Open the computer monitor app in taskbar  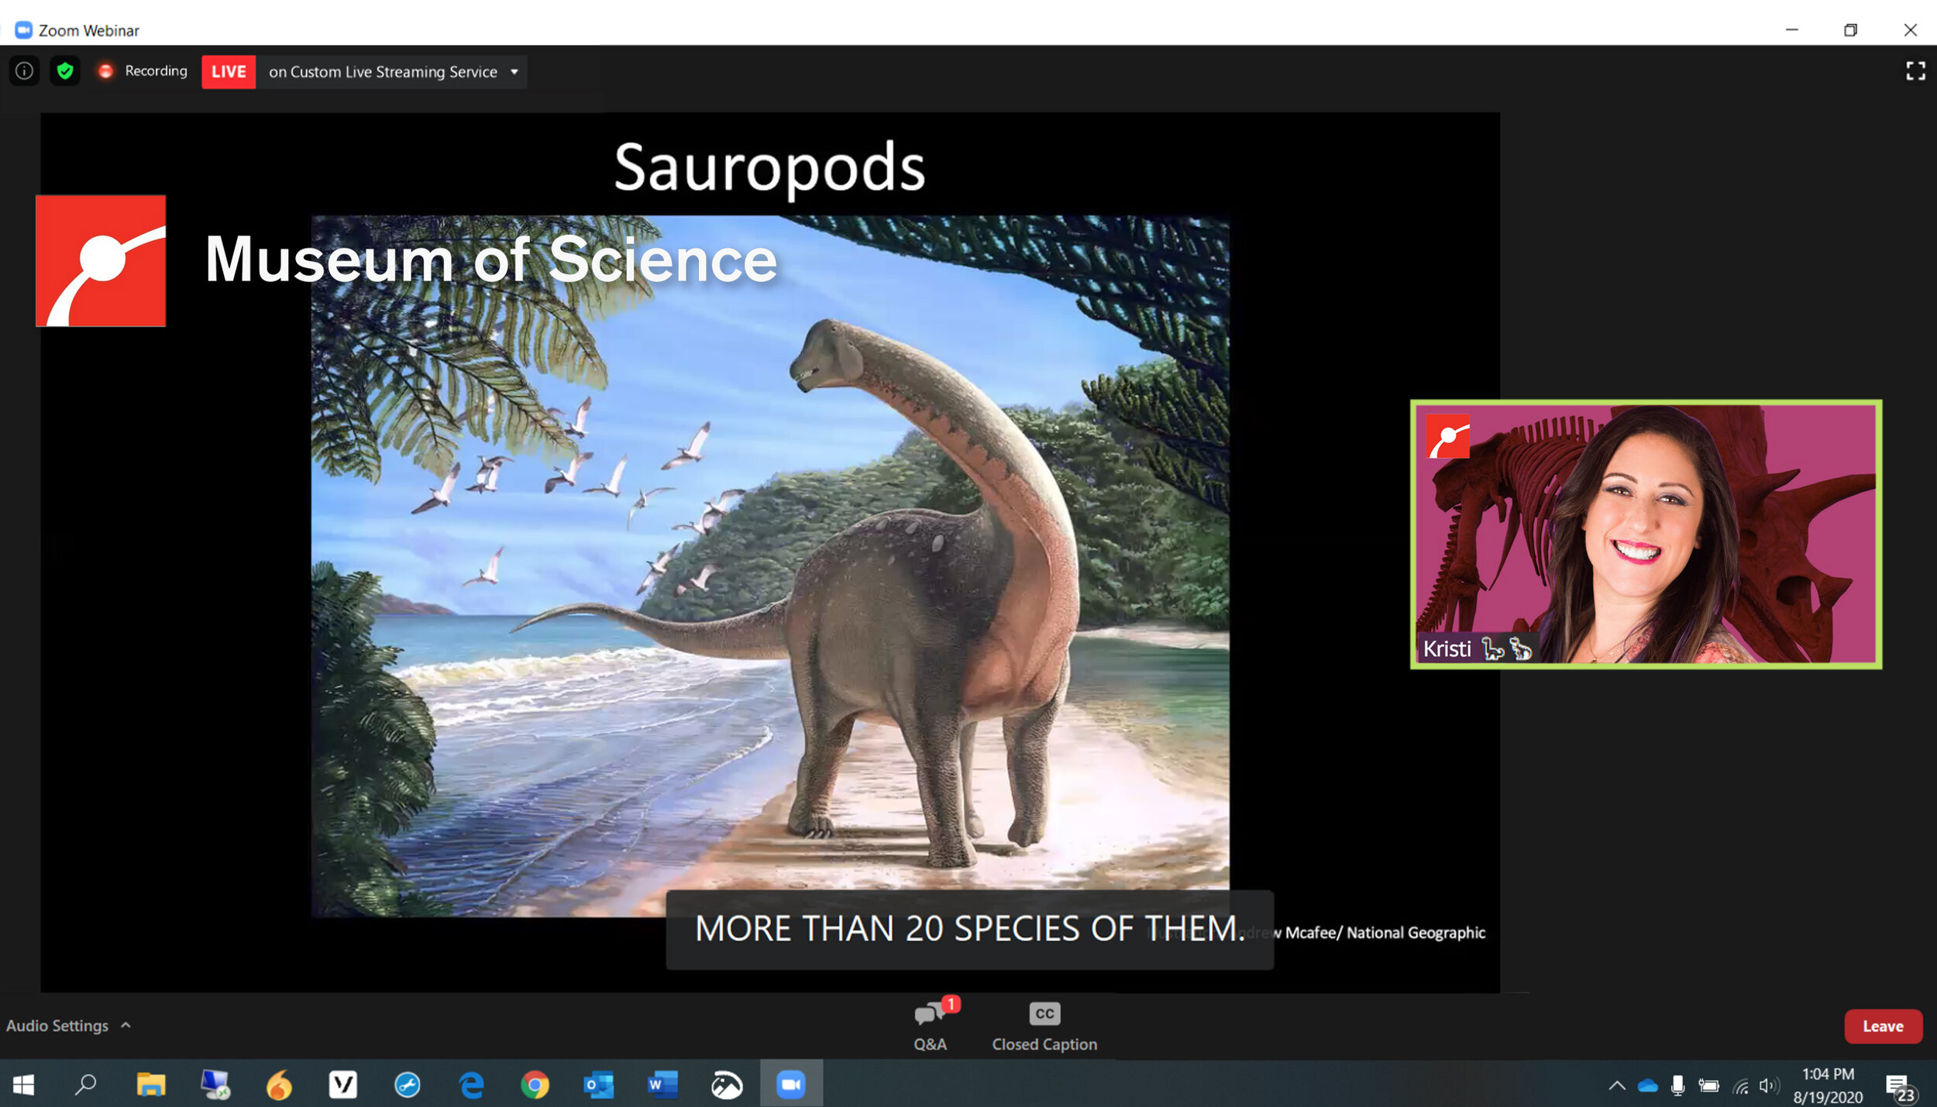[x=215, y=1085]
